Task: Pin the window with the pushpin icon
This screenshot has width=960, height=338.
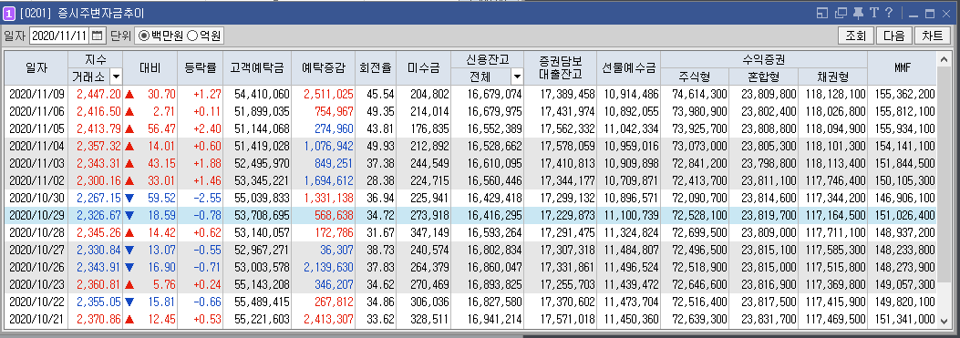Action: [x=859, y=13]
